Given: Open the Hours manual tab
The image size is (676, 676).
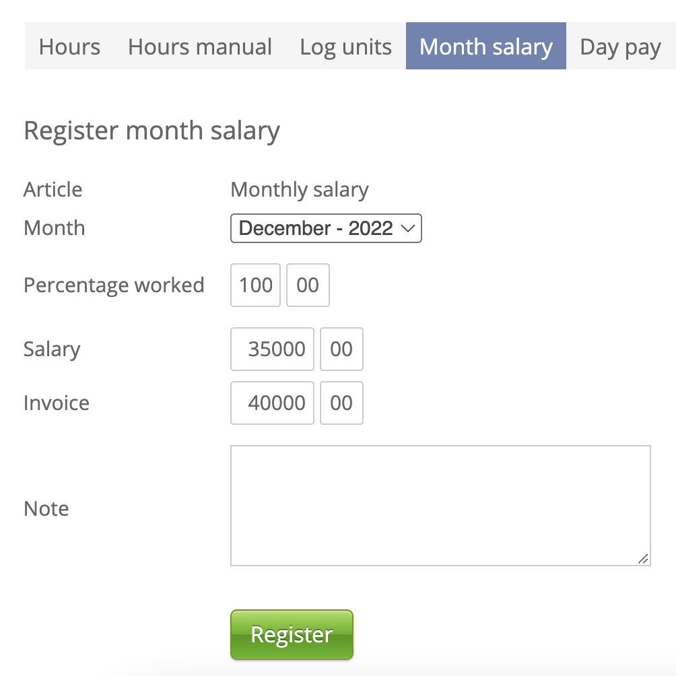Looking at the screenshot, I should [200, 46].
